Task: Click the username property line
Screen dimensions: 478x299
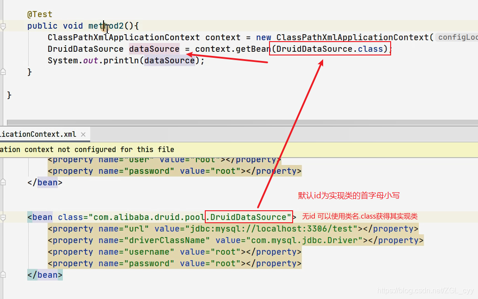Action: tap(175, 252)
